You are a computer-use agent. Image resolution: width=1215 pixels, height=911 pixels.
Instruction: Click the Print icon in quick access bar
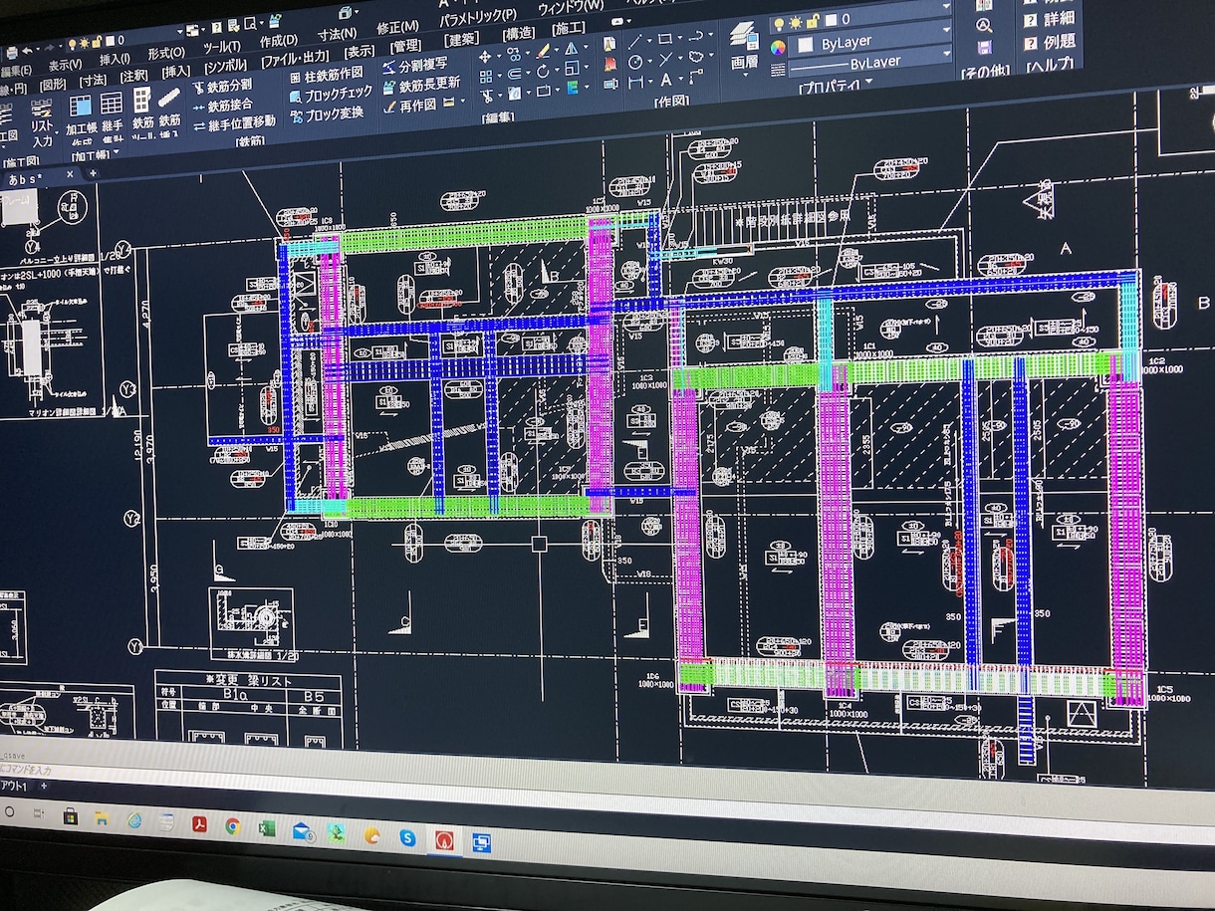coord(11,51)
